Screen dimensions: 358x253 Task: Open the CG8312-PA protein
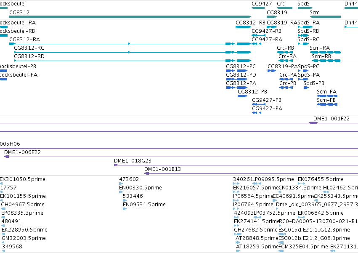tap(241, 83)
